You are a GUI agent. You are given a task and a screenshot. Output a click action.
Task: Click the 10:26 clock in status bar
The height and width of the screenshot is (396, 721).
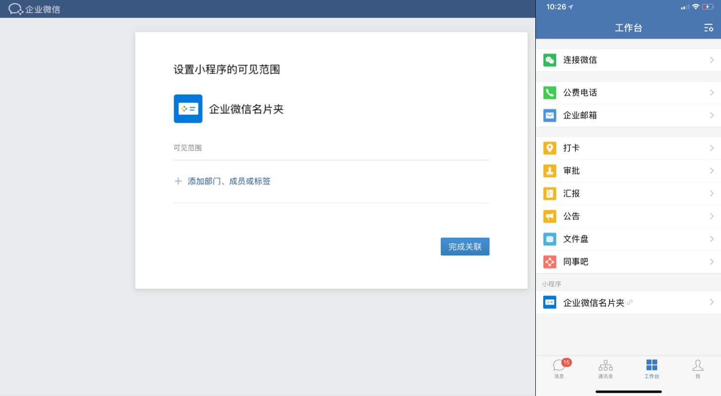point(556,7)
